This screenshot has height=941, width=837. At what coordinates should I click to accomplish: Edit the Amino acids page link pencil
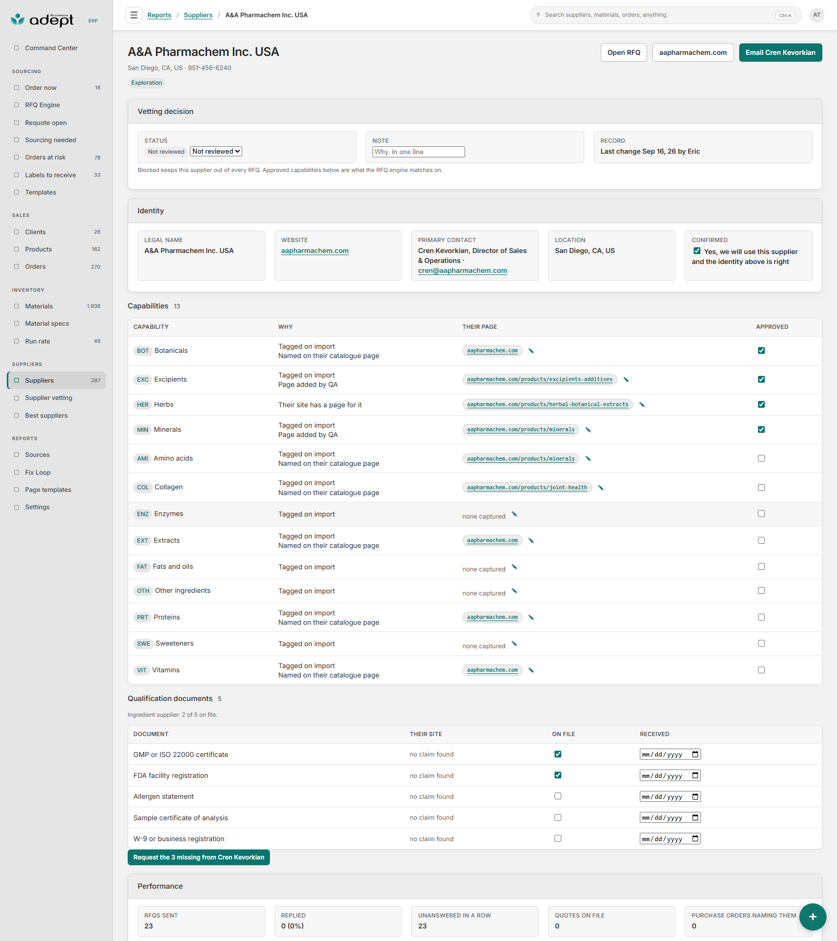pyautogui.click(x=588, y=459)
